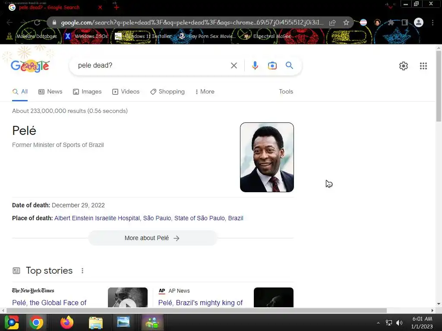
Task: Open the Brazil link
Action: [x=236, y=218]
